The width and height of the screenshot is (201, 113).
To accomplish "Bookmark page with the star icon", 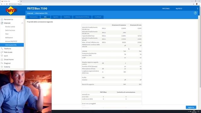I will pyautogui.click(x=193, y=4).
